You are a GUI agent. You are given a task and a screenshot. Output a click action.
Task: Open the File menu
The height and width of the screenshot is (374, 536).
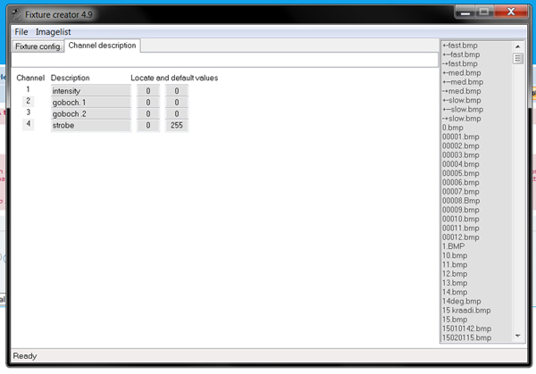pyautogui.click(x=21, y=31)
